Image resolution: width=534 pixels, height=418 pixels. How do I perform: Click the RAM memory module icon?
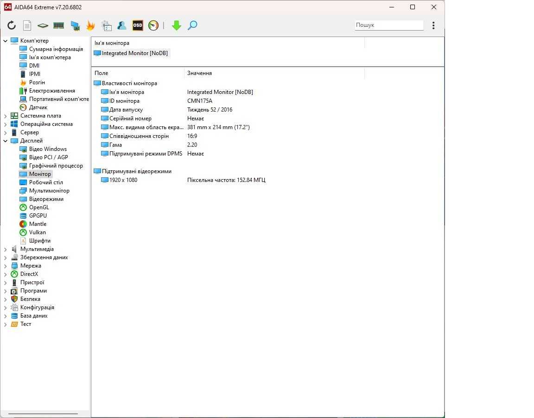[x=58, y=25]
